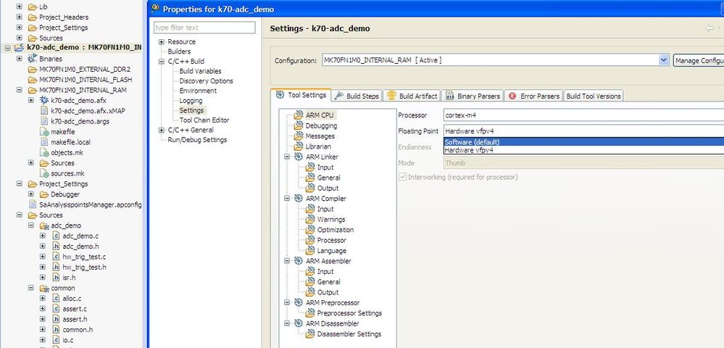Select k70-adc_demo.afx.xMAP file
Screen dimensions: 724x348
(x=88, y=111)
